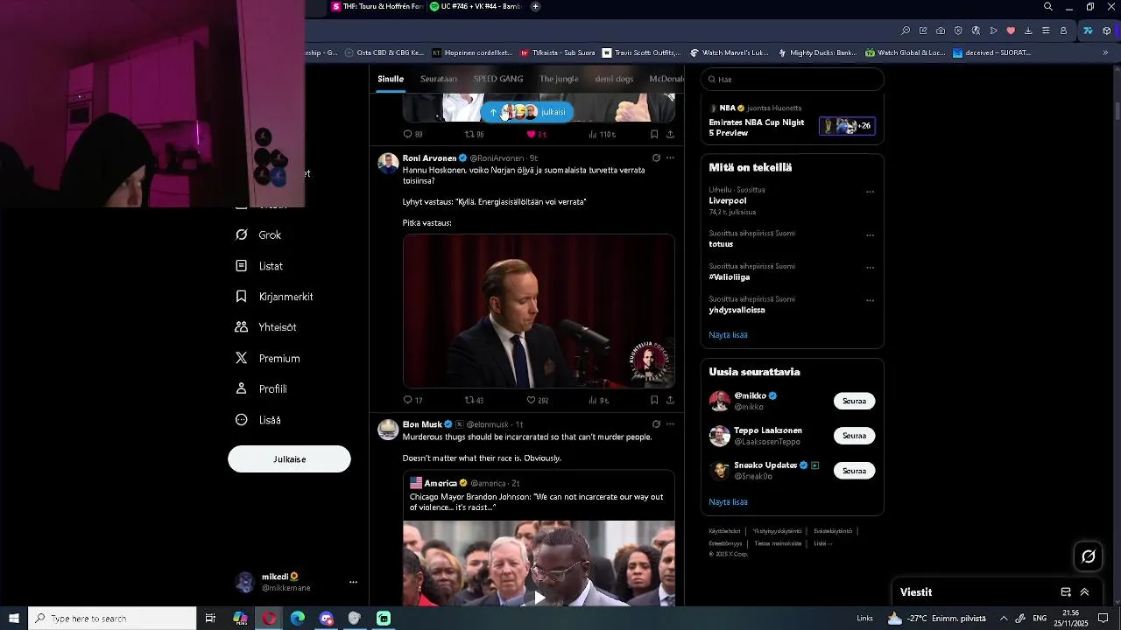Open the Grok floating button
1121x630 pixels.
(1089, 556)
